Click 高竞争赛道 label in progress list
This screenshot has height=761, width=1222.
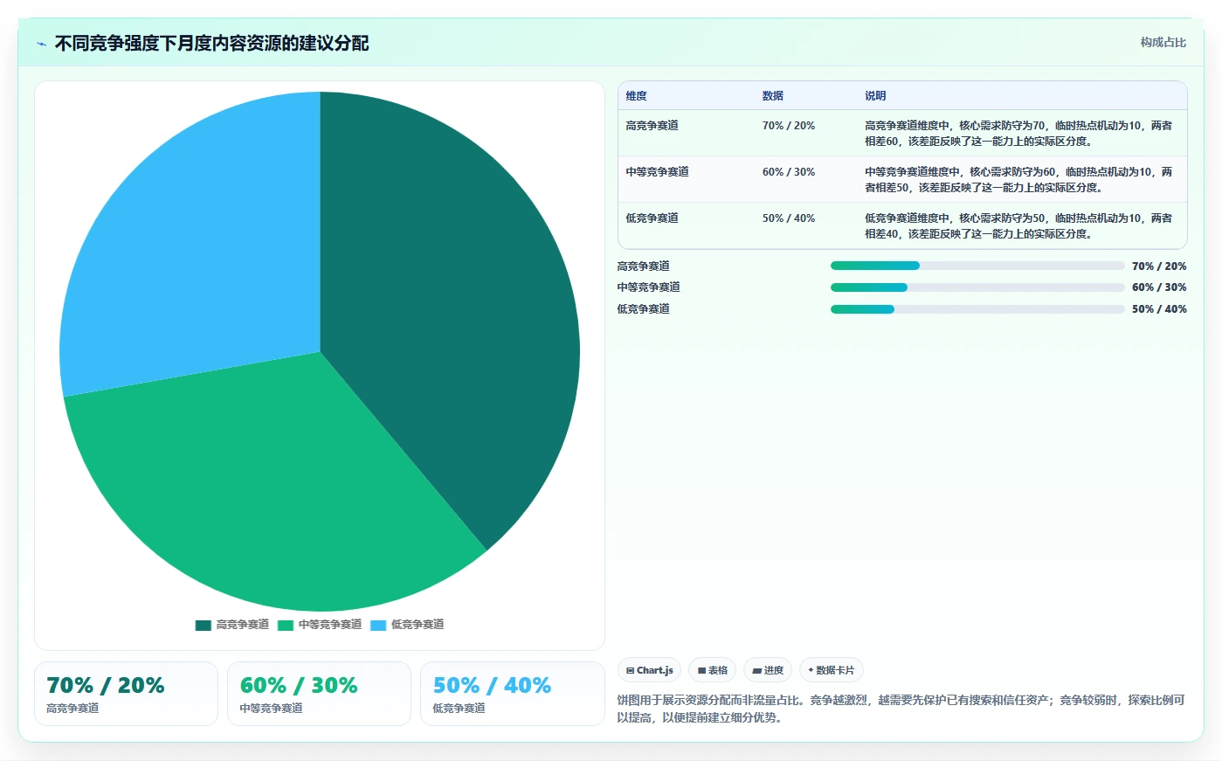643,266
